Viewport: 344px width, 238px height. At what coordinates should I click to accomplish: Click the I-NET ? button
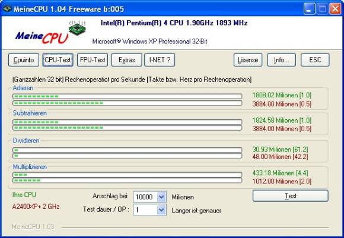[160, 60]
